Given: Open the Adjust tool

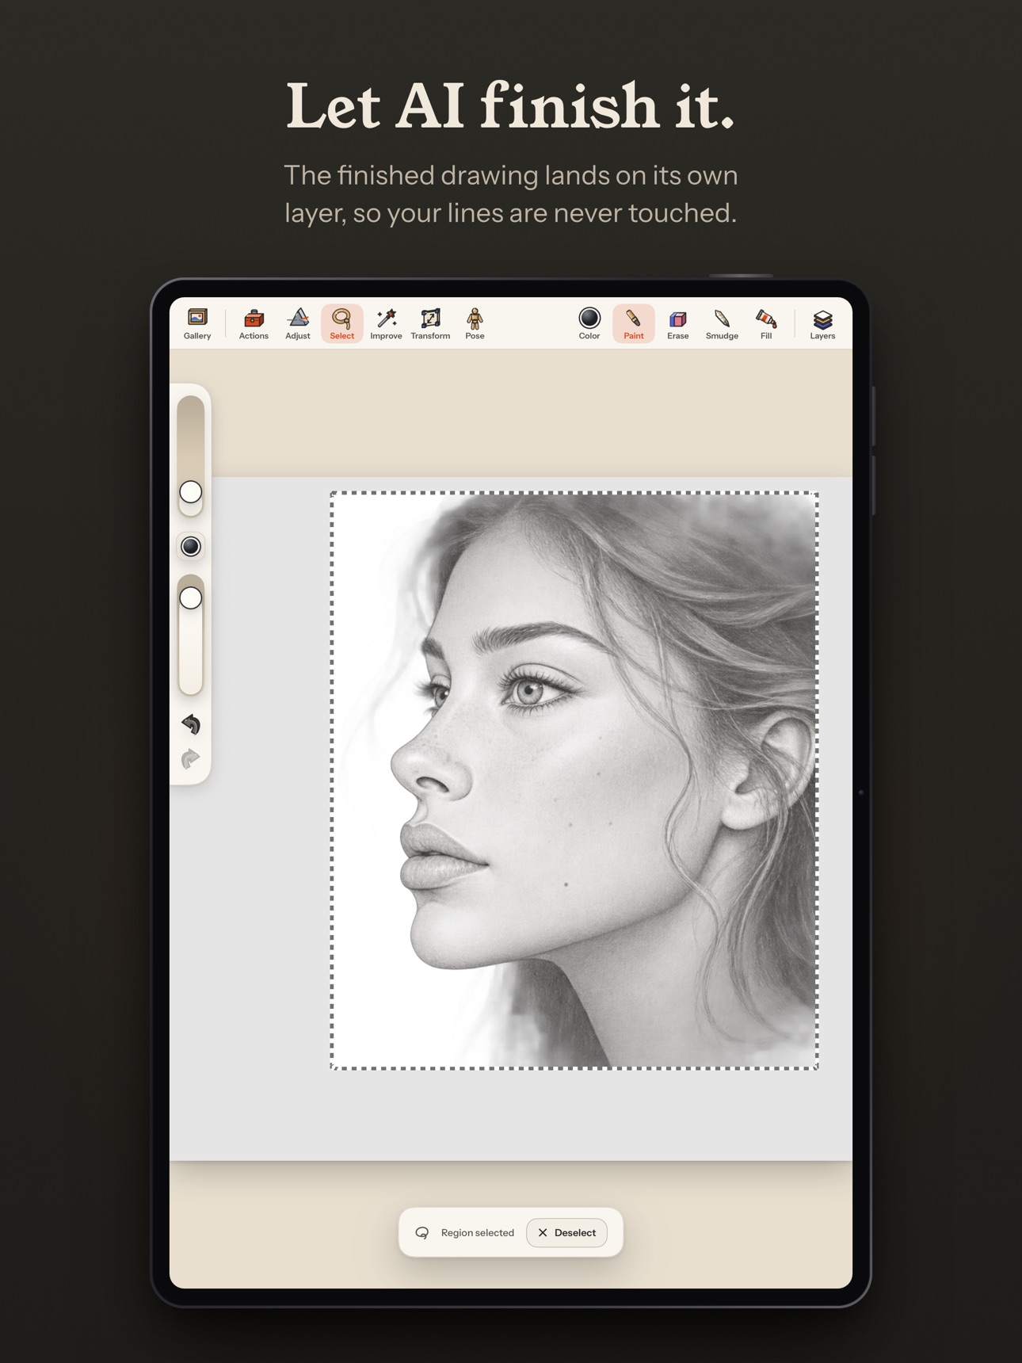Looking at the screenshot, I should [x=298, y=324].
